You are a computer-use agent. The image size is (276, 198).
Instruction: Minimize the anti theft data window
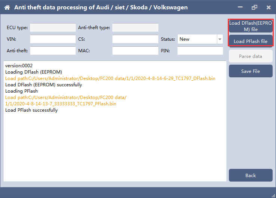coord(240,7)
